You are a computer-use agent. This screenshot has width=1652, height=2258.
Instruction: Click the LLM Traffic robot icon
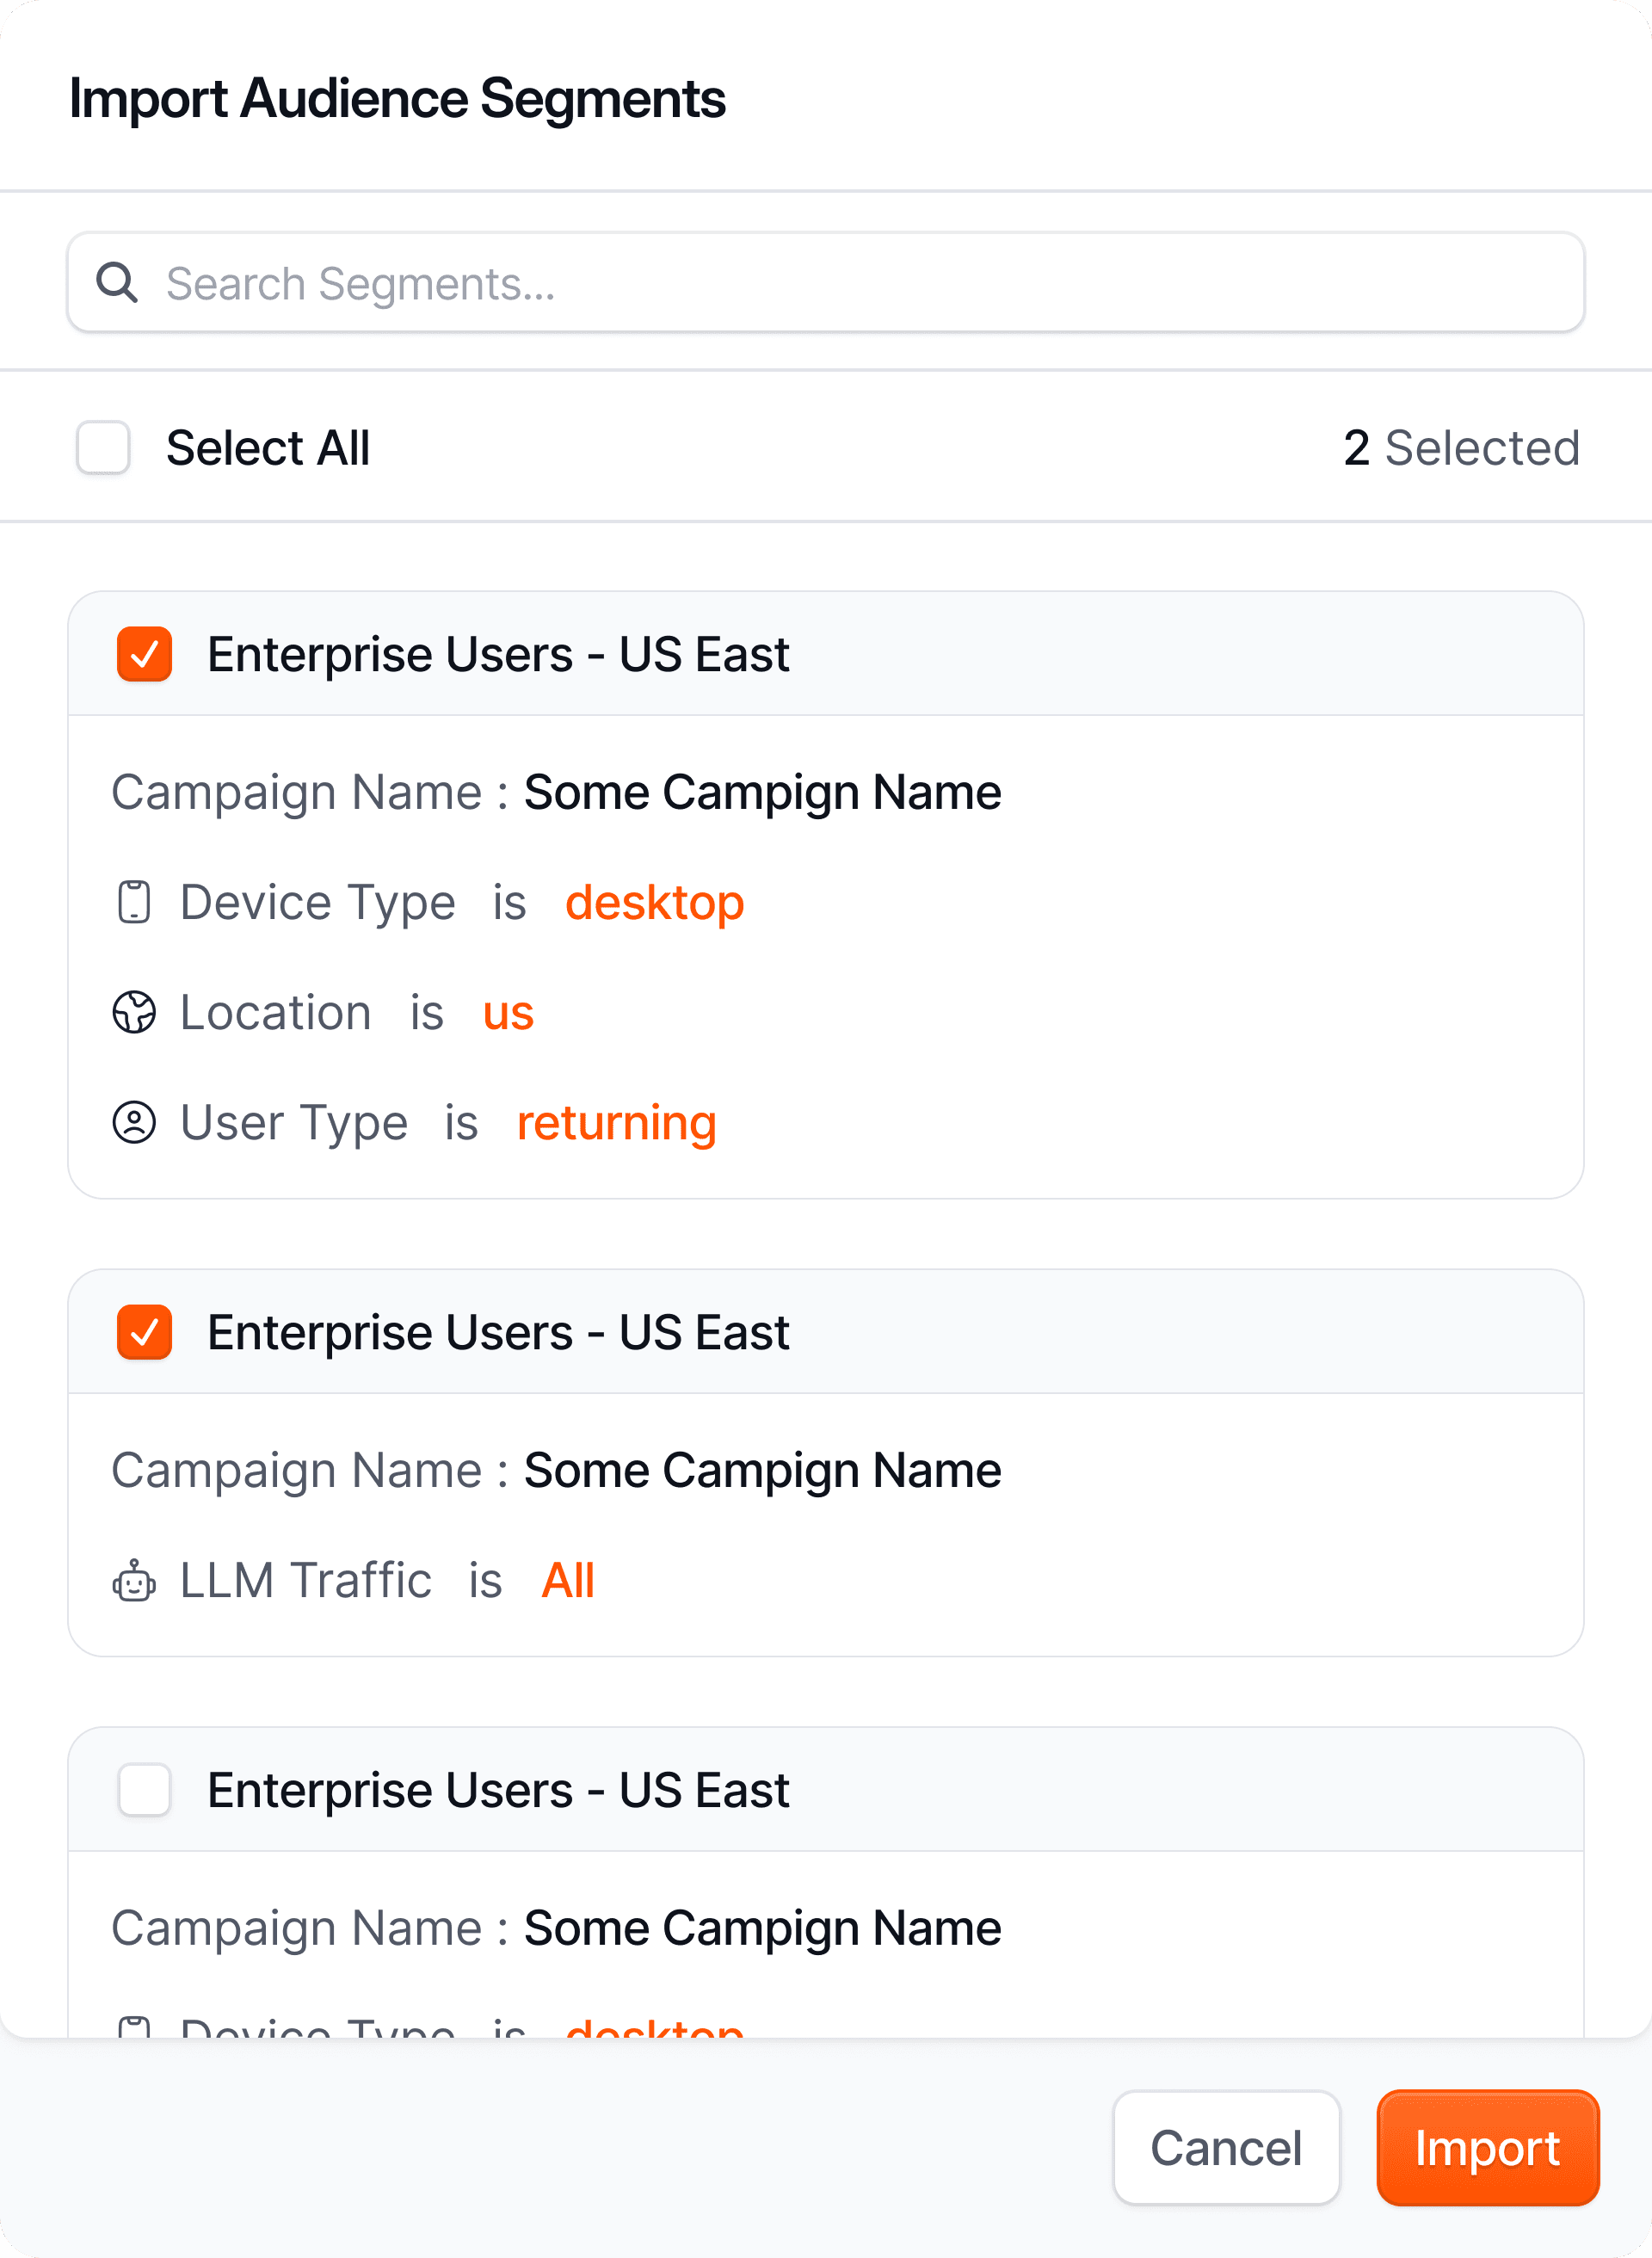134,1581
